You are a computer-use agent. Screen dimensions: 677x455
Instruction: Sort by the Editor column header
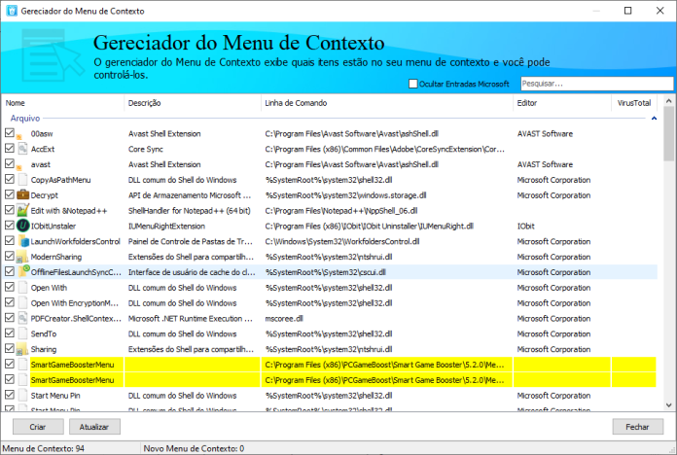click(562, 103)
